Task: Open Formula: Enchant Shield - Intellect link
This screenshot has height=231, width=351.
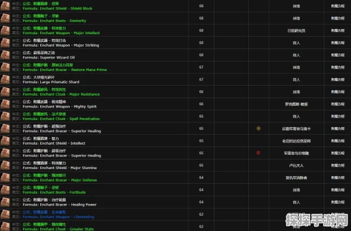Action: click(x=54, y=143)
